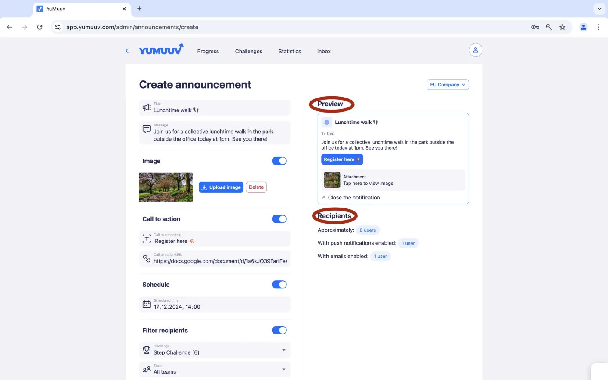Click the Title input field

tap(215, 107)
